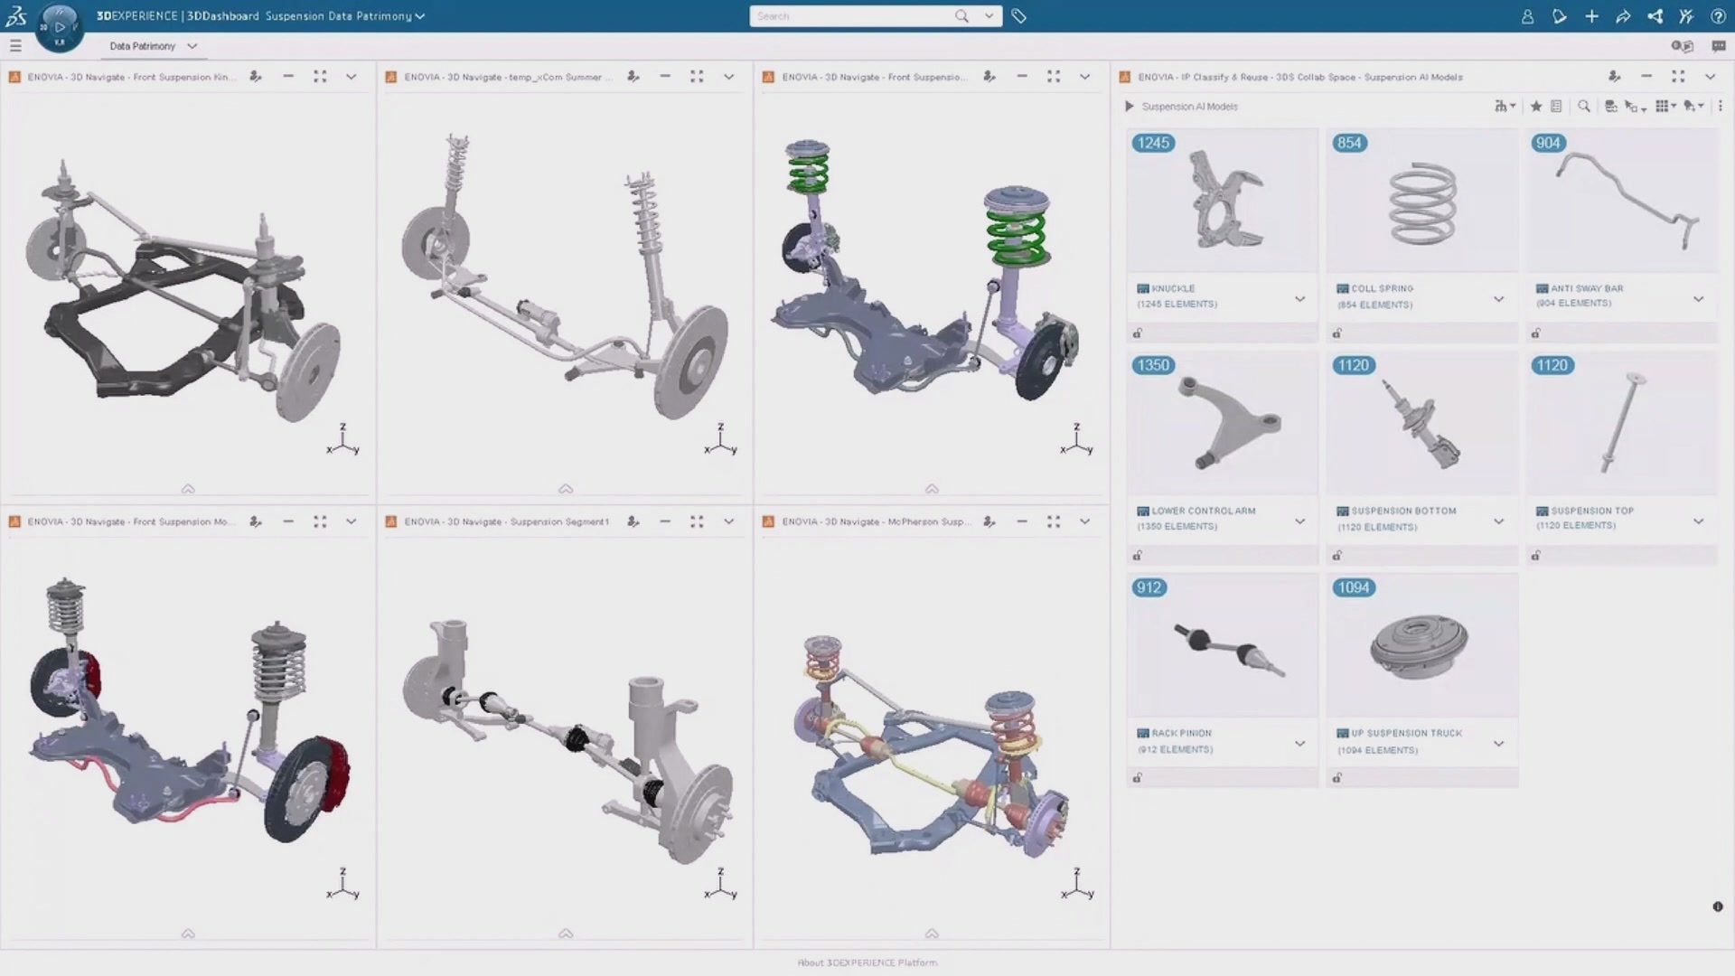The image size is (1735, 976).
Task: Click the 1350 count badge on Lower Control Arm
Action: tap(1153, 365)
